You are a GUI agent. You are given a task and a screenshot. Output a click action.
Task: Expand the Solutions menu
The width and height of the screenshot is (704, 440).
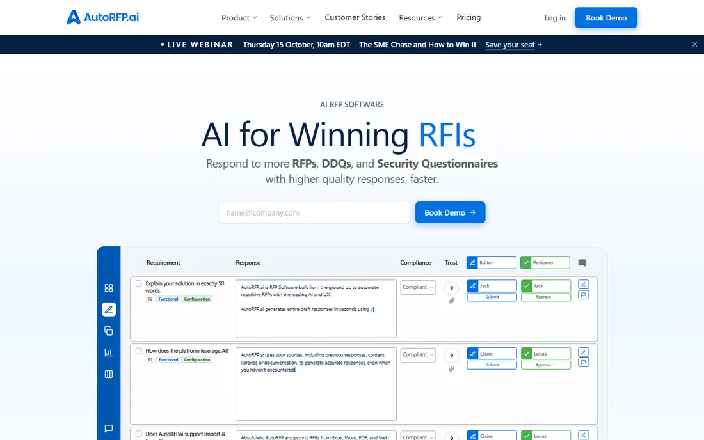tap(290, 17)
